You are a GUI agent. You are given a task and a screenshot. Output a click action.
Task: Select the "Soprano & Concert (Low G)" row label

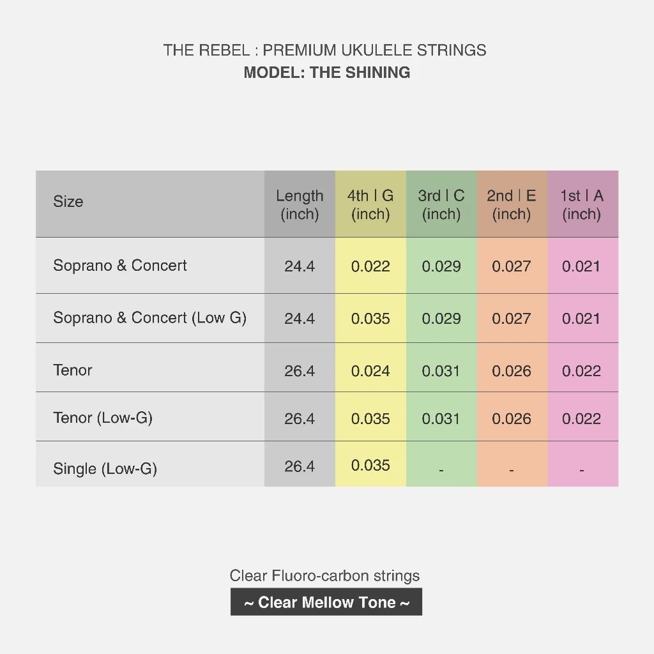click(149, 318)
